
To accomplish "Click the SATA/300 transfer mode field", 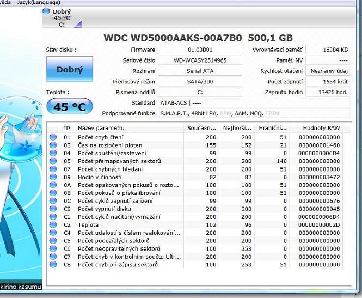I will [x=200, y=82].
